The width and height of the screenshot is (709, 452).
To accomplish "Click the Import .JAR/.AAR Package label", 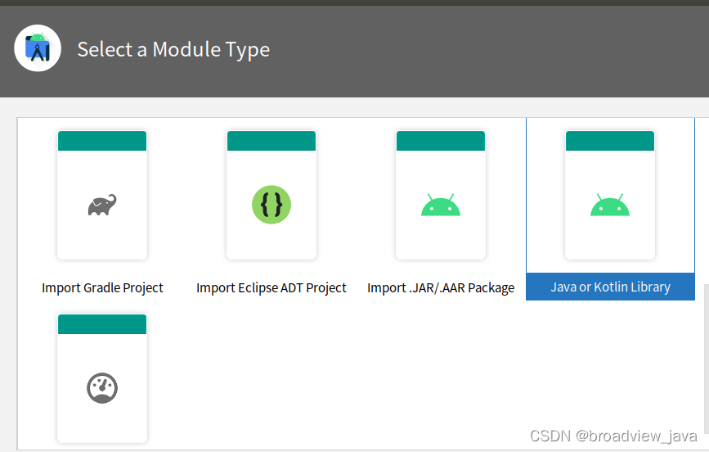I will [x=441, y=288].
